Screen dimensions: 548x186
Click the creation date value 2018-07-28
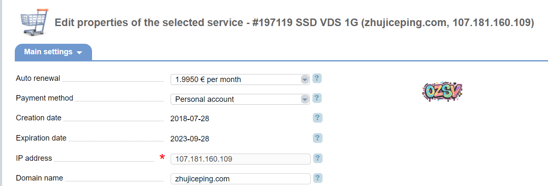190,119
